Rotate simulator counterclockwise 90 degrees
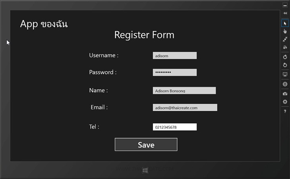 click(285, 65)
